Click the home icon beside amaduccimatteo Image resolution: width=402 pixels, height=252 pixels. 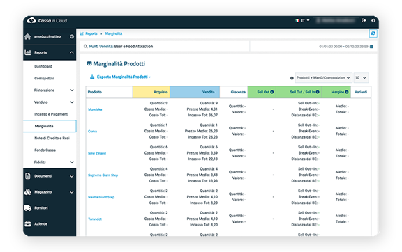coord(27,36)
